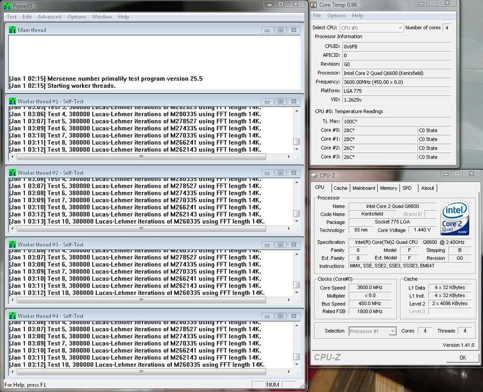
Task: Close Worker thread #4 window
Action: pyautogui.click(x=294, y=317)
